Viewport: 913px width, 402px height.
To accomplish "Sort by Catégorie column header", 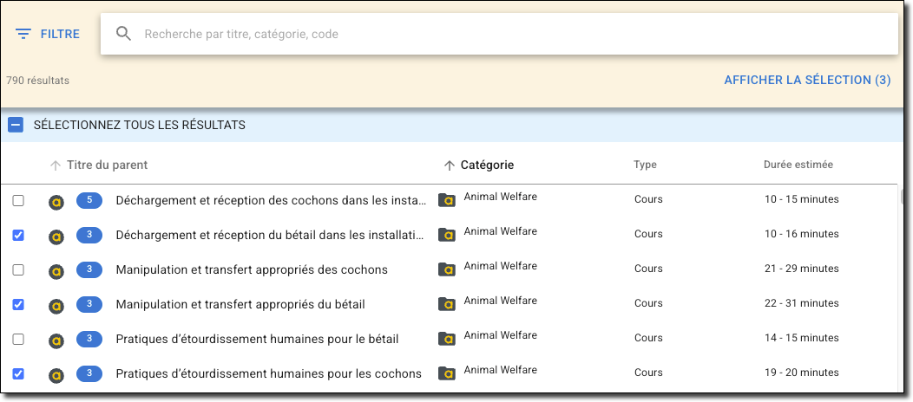I will pyautogui.click(x=486, y=165).
